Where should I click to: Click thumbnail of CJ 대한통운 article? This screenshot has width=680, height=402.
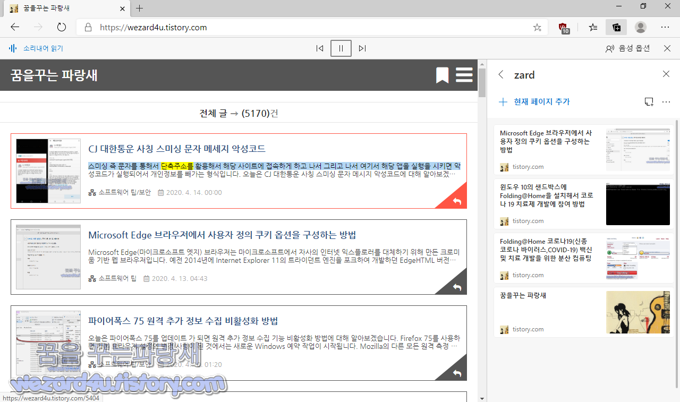48,171
